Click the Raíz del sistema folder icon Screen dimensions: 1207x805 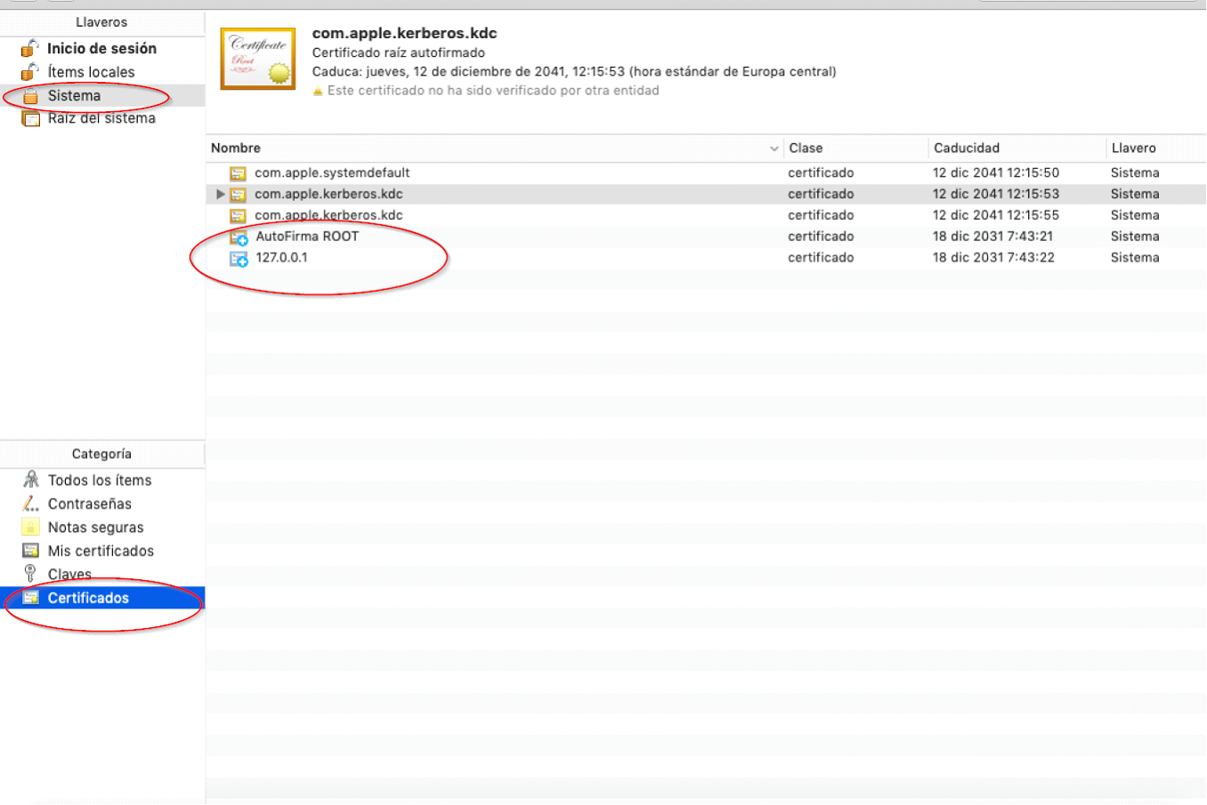[x=31, y=119]
